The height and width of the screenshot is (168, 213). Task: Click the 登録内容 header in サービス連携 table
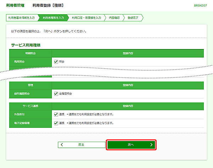(x=128, y=106)
